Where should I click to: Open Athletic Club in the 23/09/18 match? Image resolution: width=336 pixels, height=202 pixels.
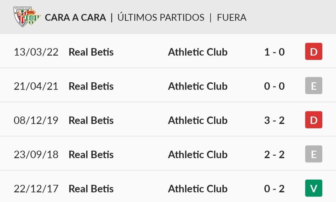point(198,154)
